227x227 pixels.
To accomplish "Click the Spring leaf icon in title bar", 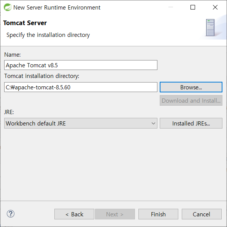I will pyautogui.click(x=7, y=7).
